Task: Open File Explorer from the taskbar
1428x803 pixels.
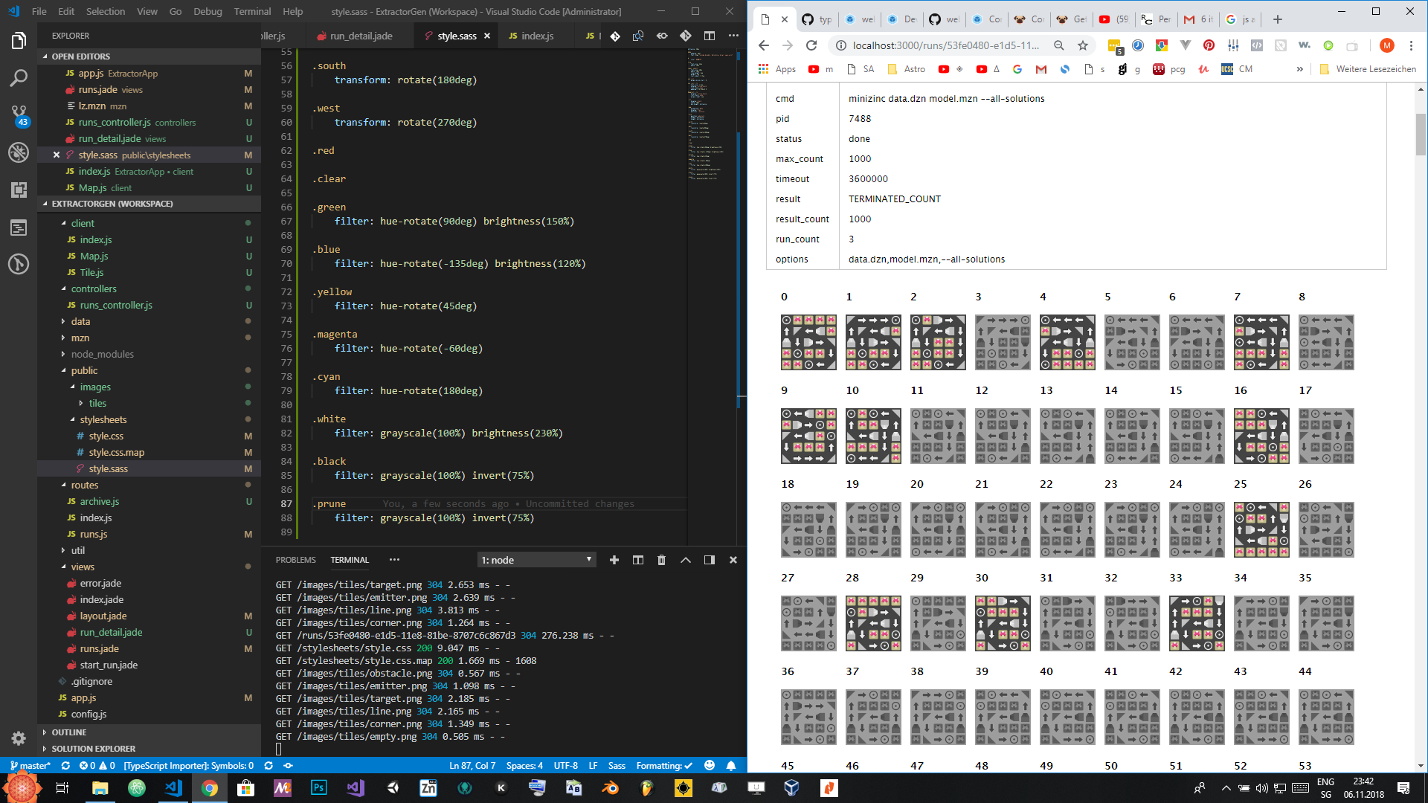Action: 100,788
